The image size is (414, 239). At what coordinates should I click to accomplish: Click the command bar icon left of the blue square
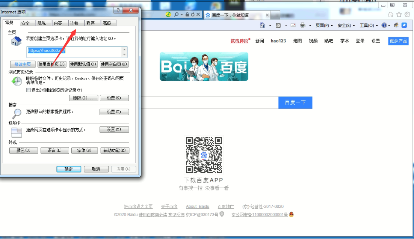point(396,25)
